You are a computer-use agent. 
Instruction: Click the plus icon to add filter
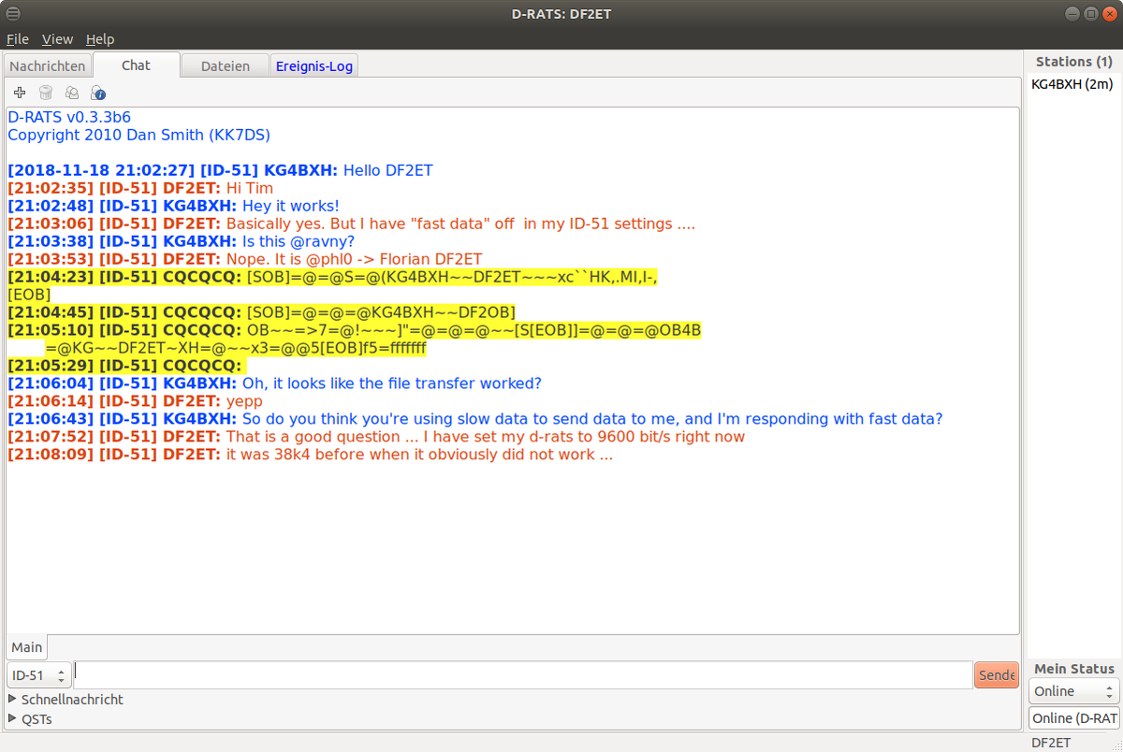click(20, 93)
